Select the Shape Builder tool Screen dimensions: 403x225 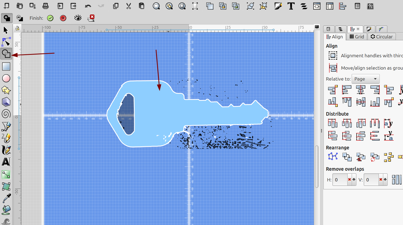click(x=6, y=54)
